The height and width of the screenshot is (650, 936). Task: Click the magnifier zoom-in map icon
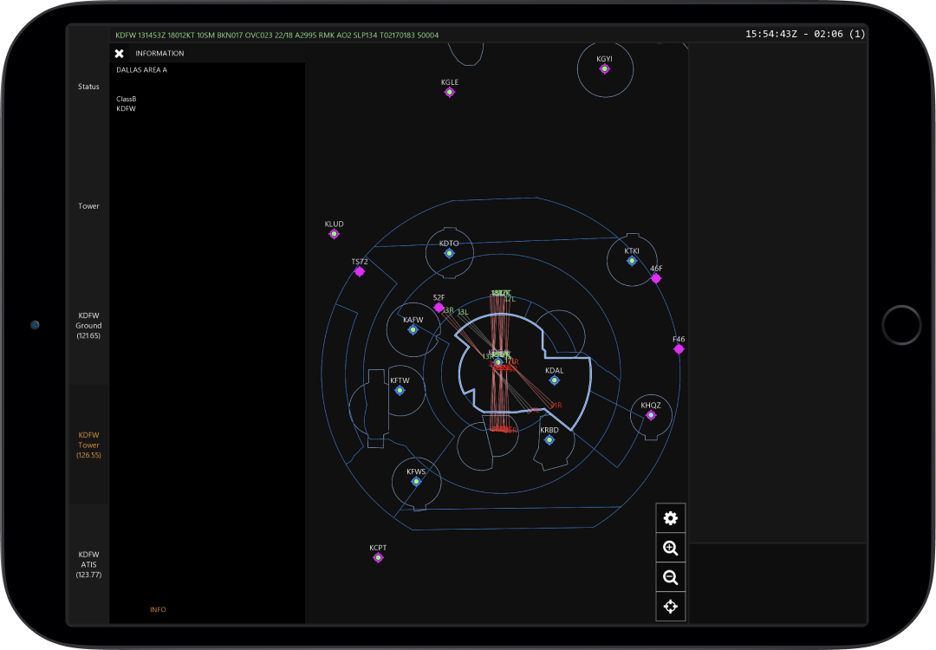671,547
